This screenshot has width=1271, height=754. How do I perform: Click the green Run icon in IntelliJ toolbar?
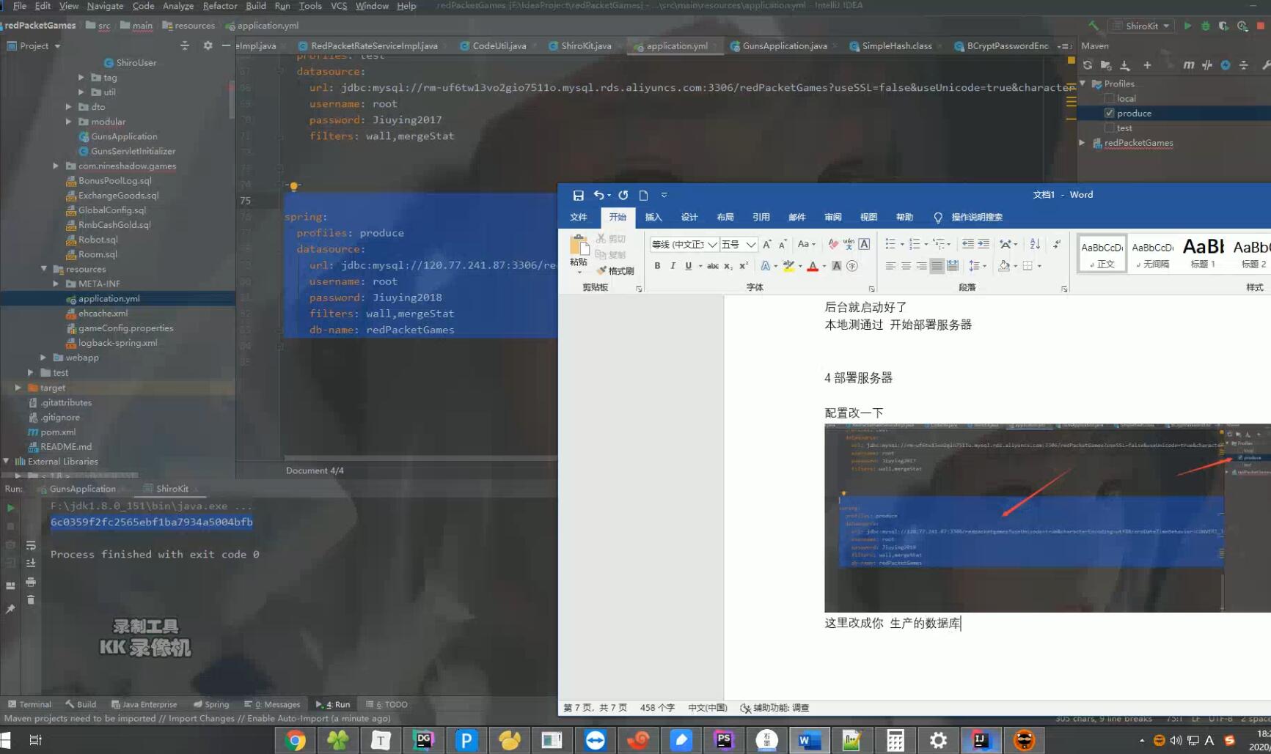[x=1187, y=26]
